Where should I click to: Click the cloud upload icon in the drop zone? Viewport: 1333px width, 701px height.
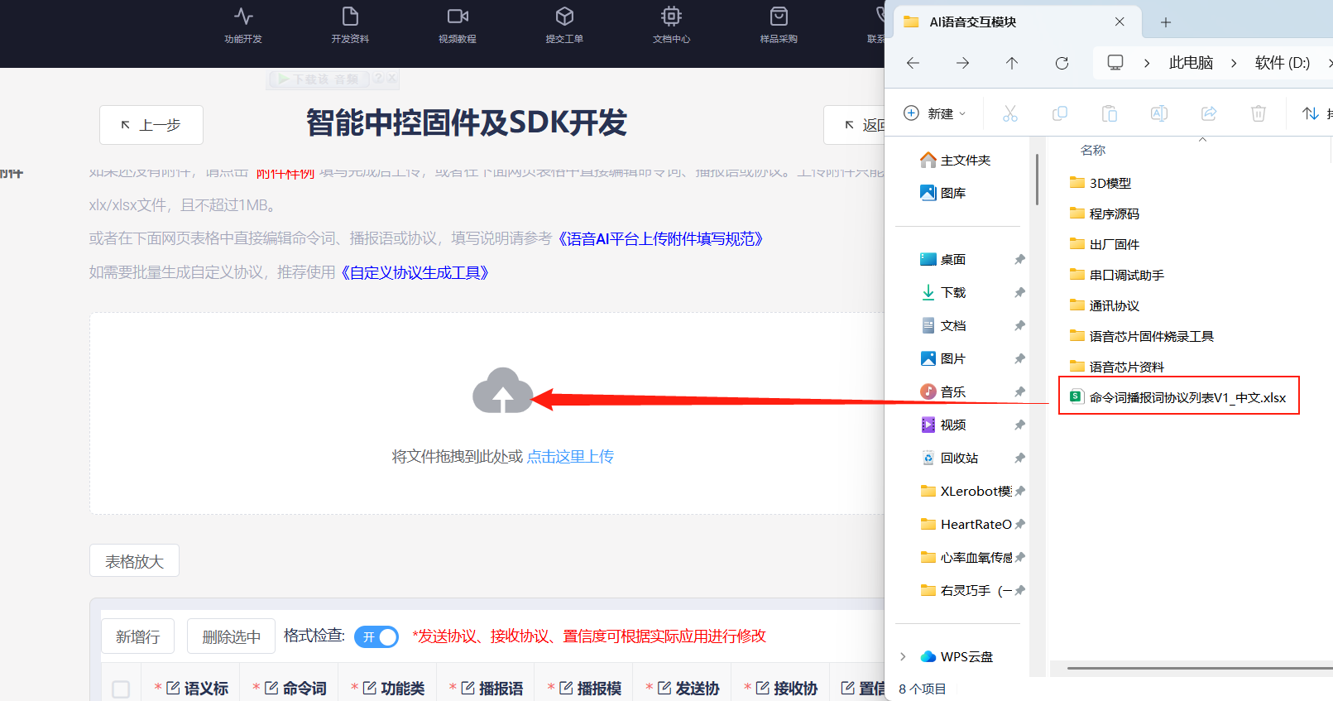click(x=502, y=391)
